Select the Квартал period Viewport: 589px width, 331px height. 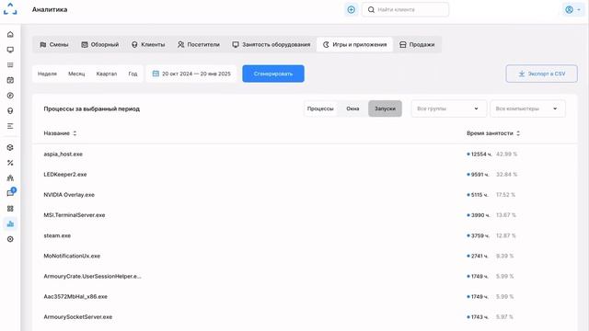107,74
